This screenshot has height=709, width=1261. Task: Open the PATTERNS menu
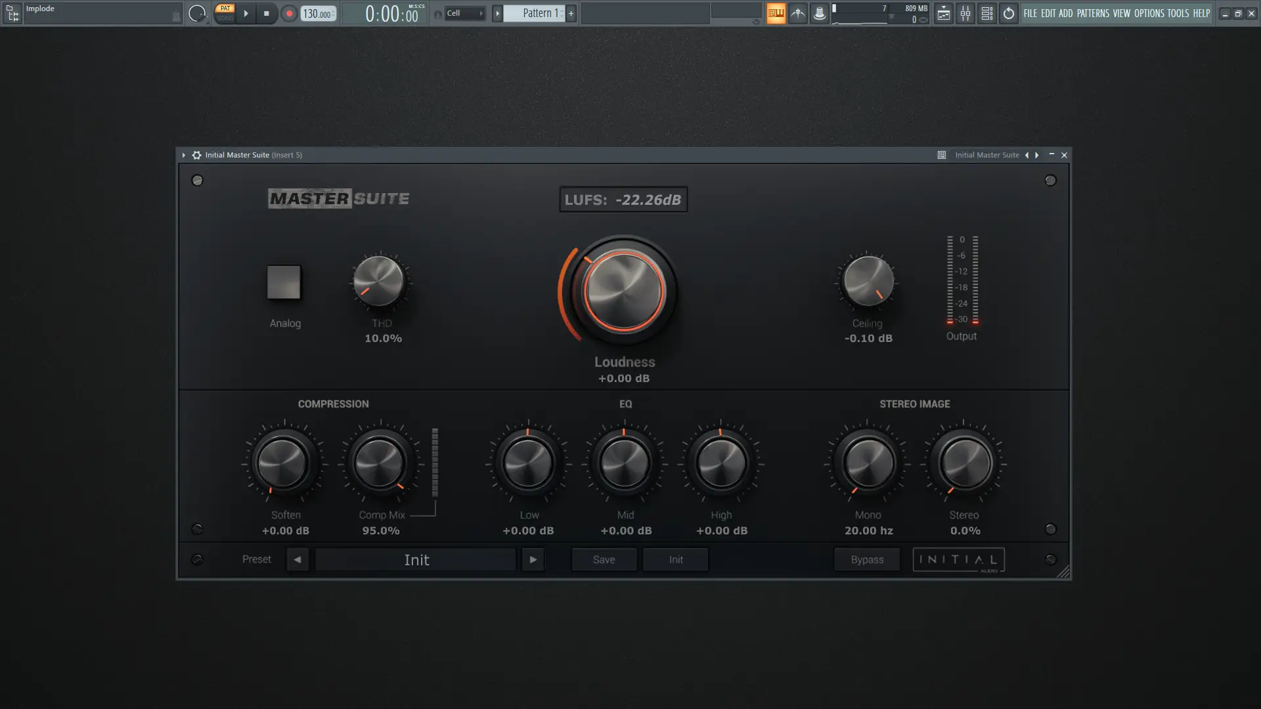[1092, 13]
